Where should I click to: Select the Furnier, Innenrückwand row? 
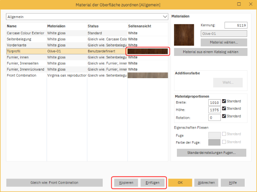pos(26,69)
